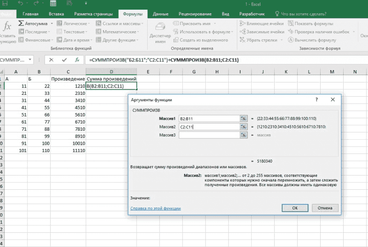Click the Влияющие ячейки trace precedents icon
The width and height of the screenshot is (368, 247).
[x=243, y=23]
